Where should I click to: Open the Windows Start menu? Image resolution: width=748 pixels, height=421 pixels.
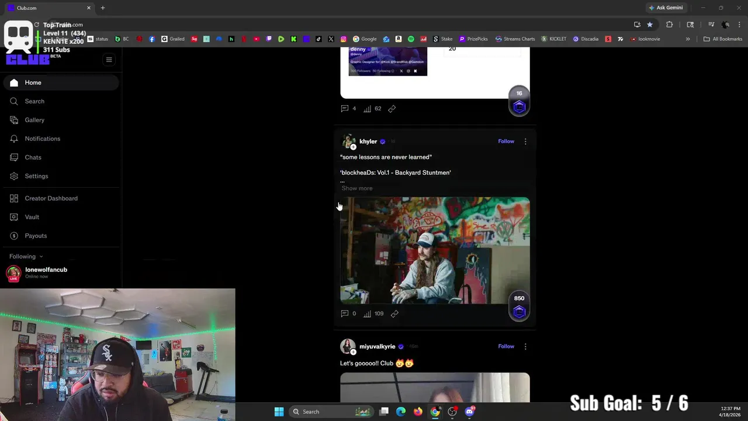(279, 412)
